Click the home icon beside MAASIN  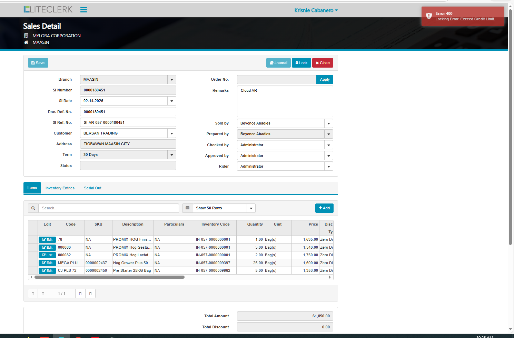26,42
